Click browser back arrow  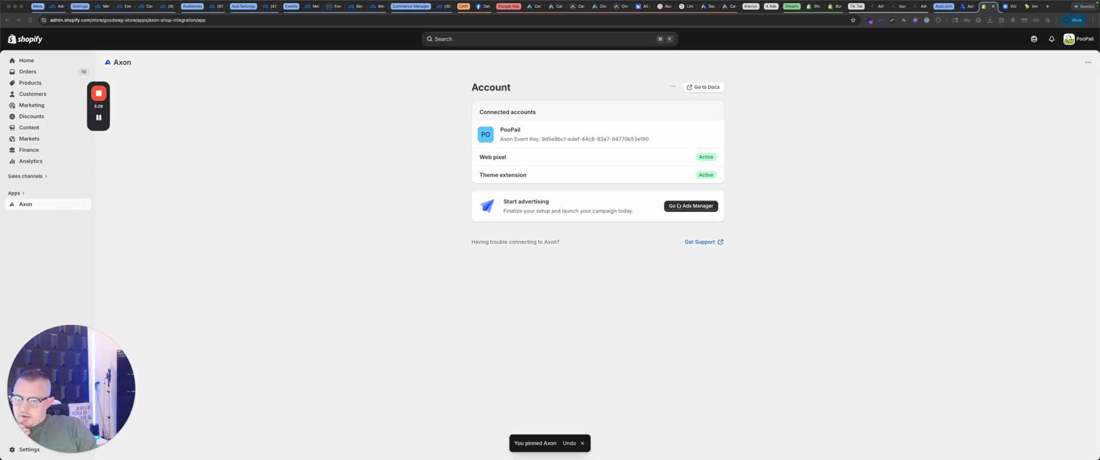pos(7,20)
